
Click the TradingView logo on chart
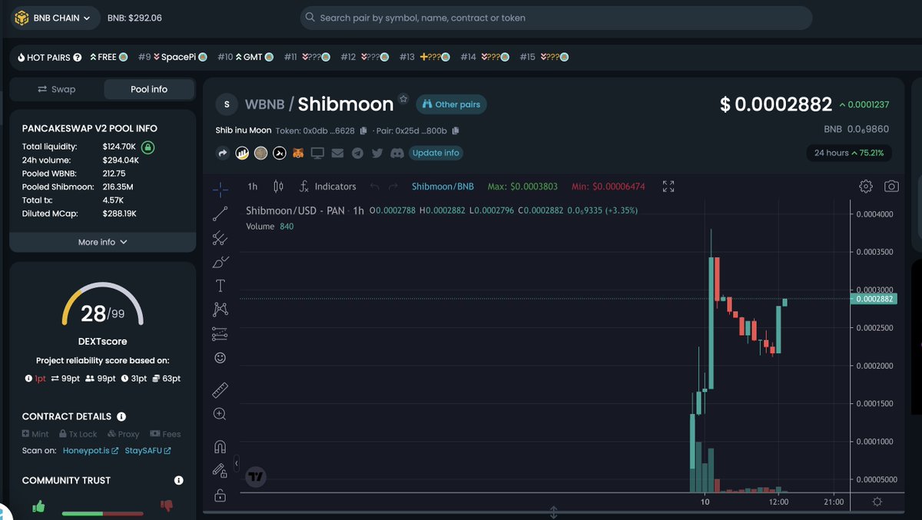(256, 477)
